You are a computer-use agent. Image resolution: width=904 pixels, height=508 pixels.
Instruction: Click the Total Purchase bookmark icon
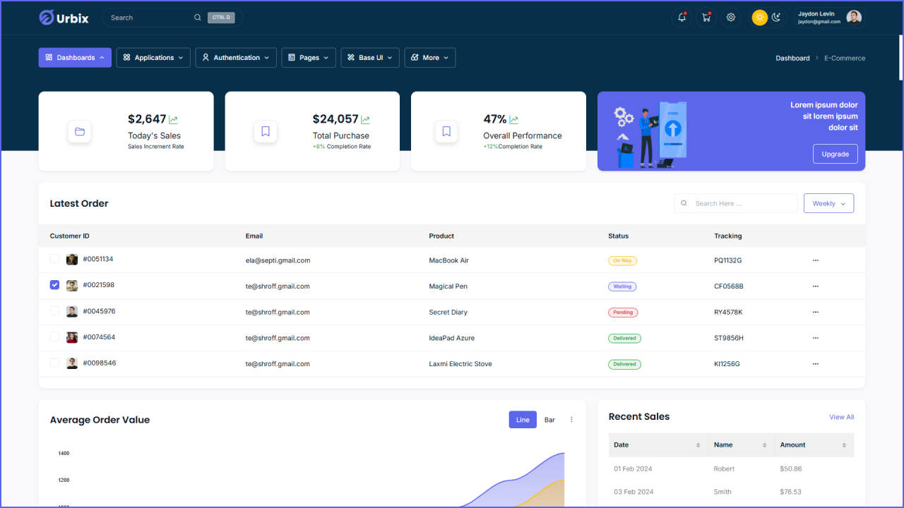[x=266, y=131]
